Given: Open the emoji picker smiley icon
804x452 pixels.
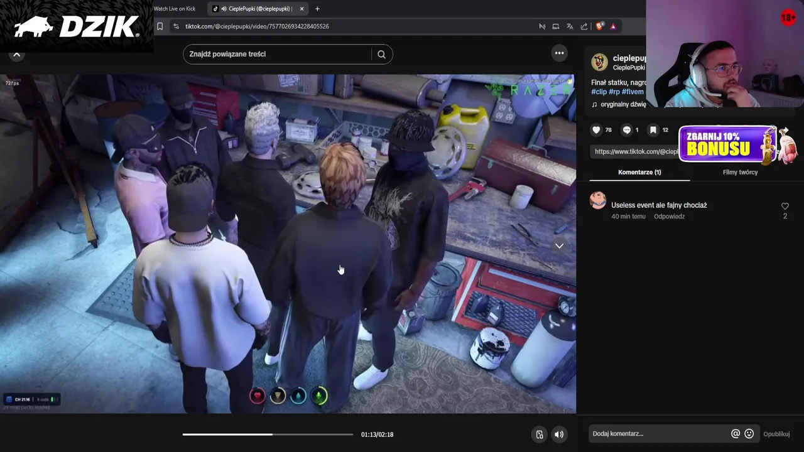Looking at the screenshot, I should [749, 434].
